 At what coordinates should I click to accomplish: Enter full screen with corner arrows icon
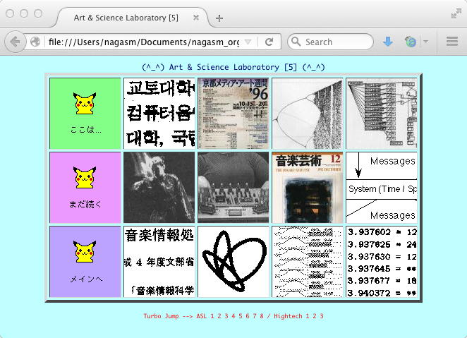pyautogui.click(x=456, y=13)
